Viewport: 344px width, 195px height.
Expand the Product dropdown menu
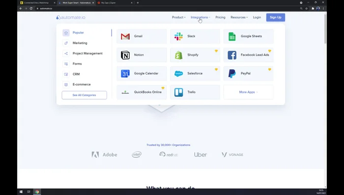(x=178, y=17)
